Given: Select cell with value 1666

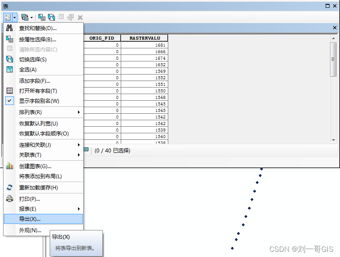Looking at the screenshot, I should pos(145,51).
